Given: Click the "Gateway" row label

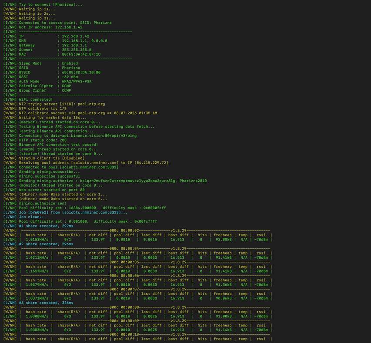Looking at the screenshot, I should tap(27, 45).
